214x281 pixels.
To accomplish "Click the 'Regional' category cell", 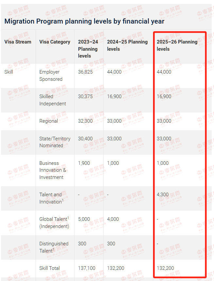I will 48,121.
